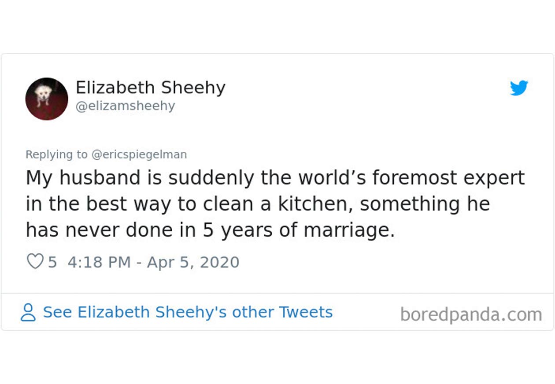Visit the @ericspiegelman mention

point(139,154)
